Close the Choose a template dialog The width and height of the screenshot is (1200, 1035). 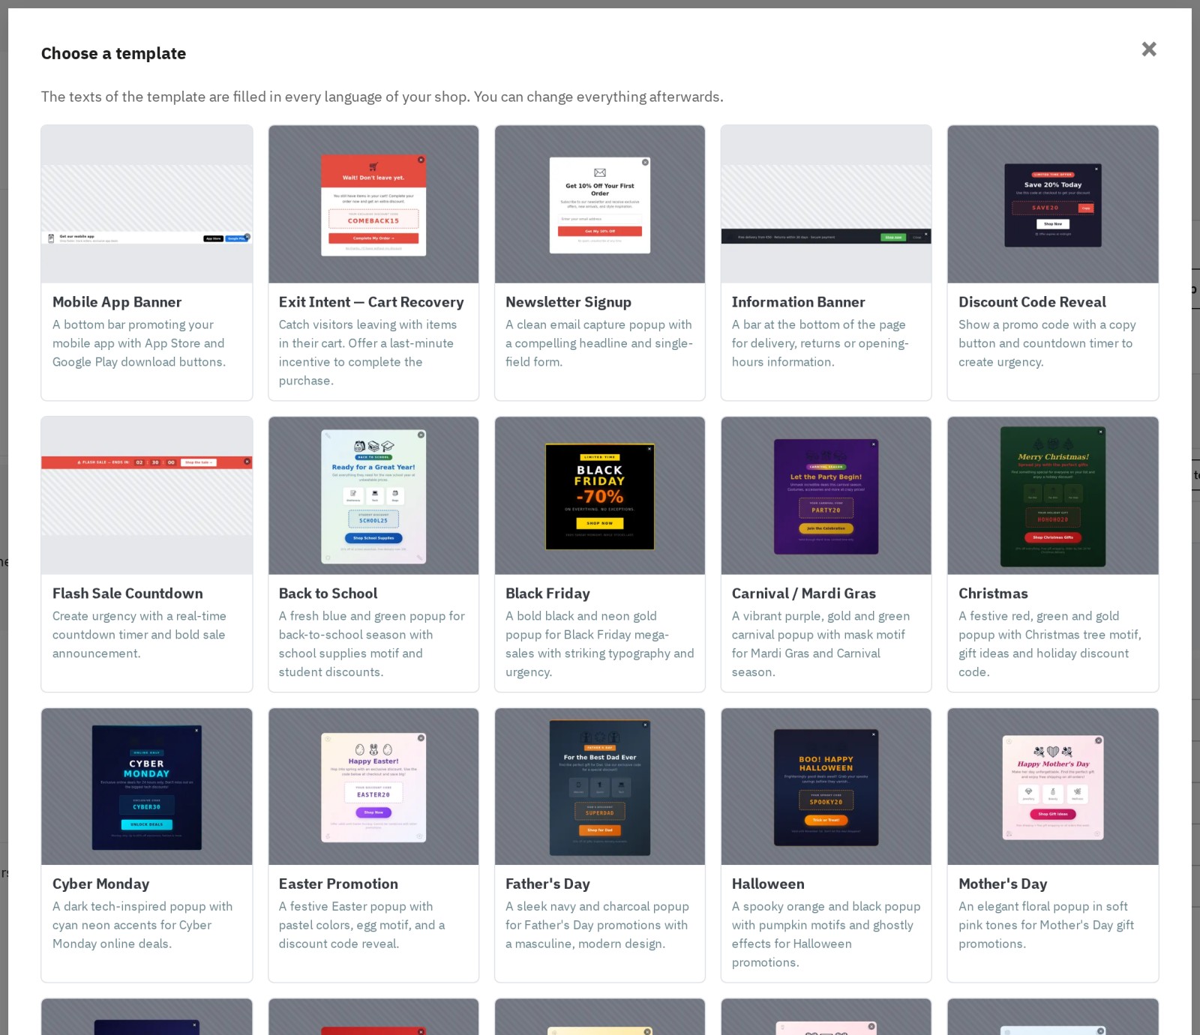pyautogui.click(x=1149, y=49)
